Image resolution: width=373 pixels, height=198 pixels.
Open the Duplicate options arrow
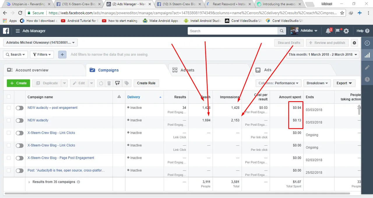coord(65,83)
